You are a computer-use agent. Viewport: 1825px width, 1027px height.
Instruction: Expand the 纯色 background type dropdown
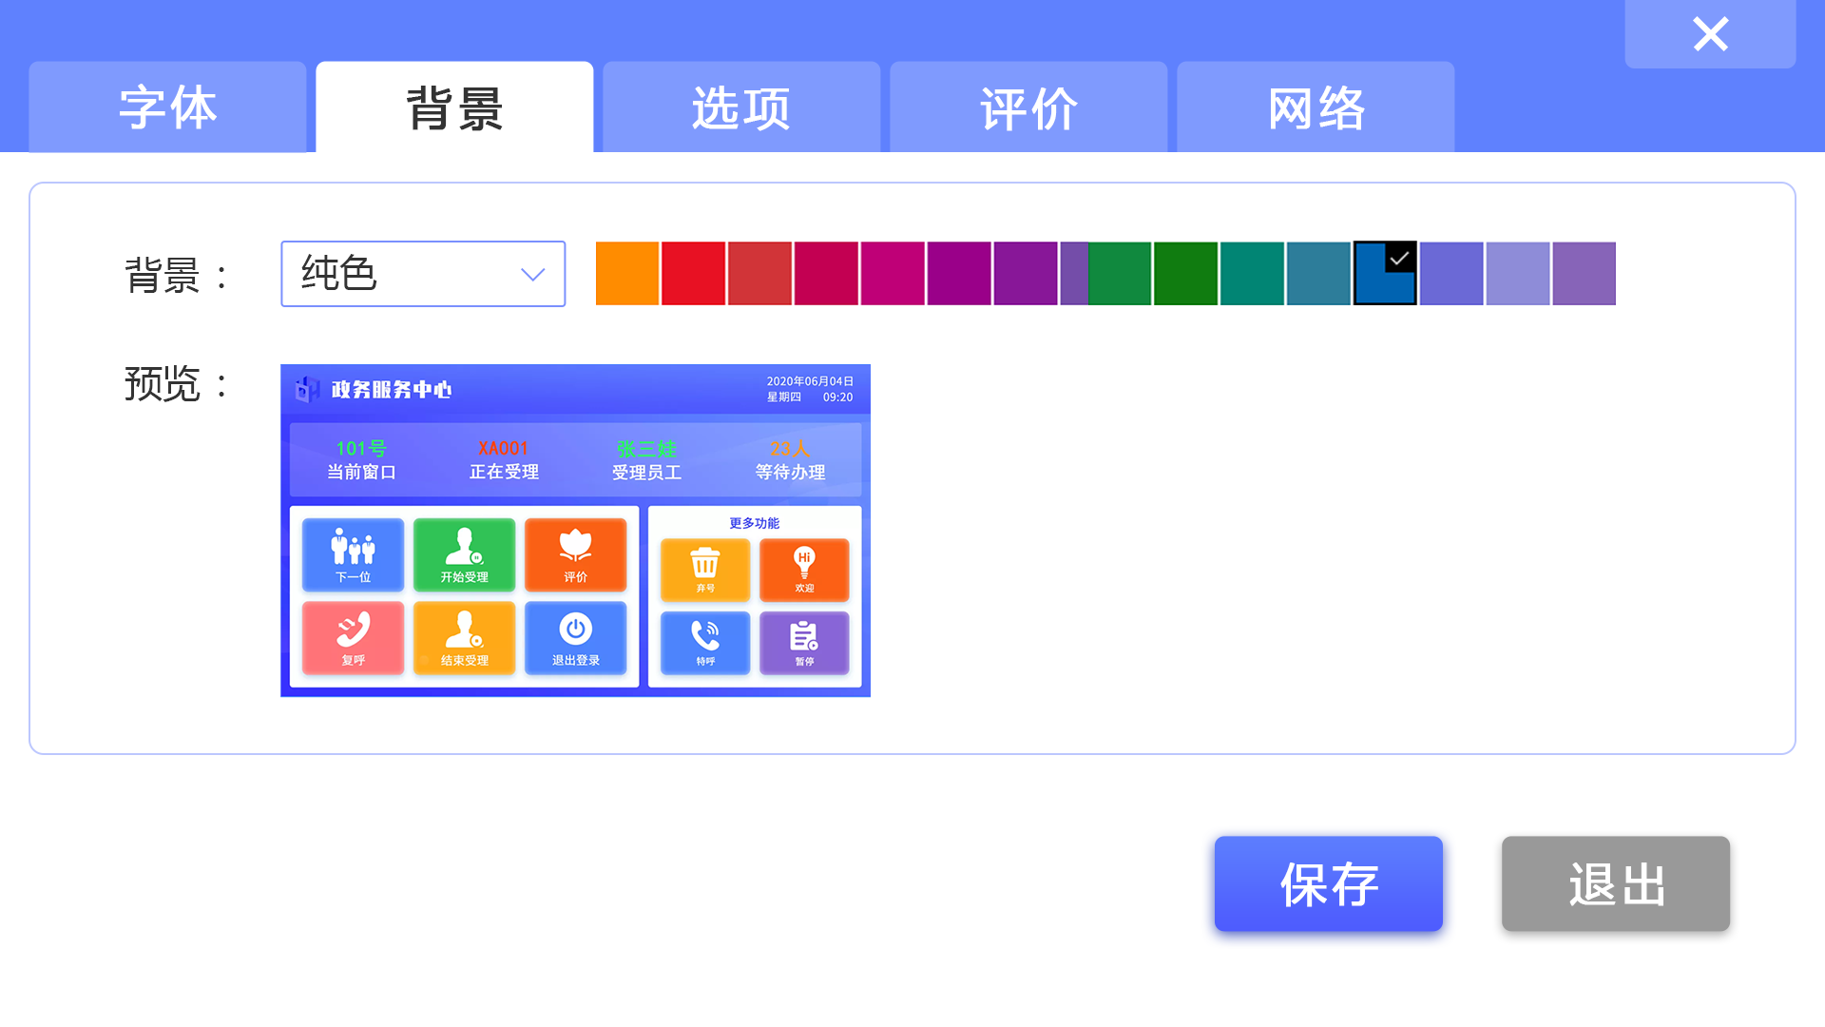(423, 274)
